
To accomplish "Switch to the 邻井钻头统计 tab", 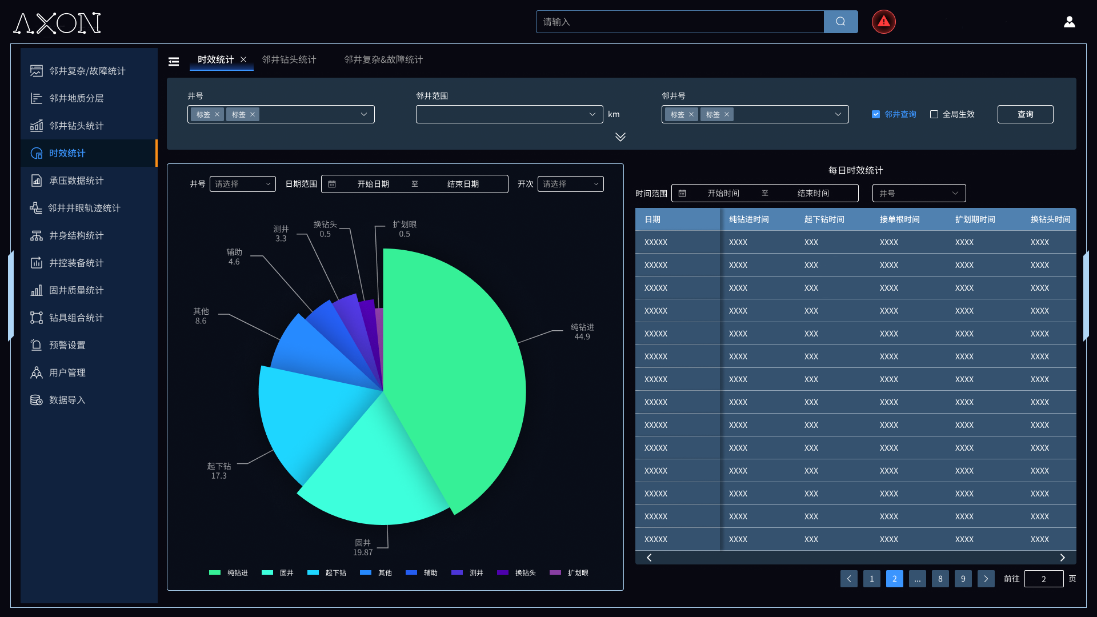I will coord(289,59).
